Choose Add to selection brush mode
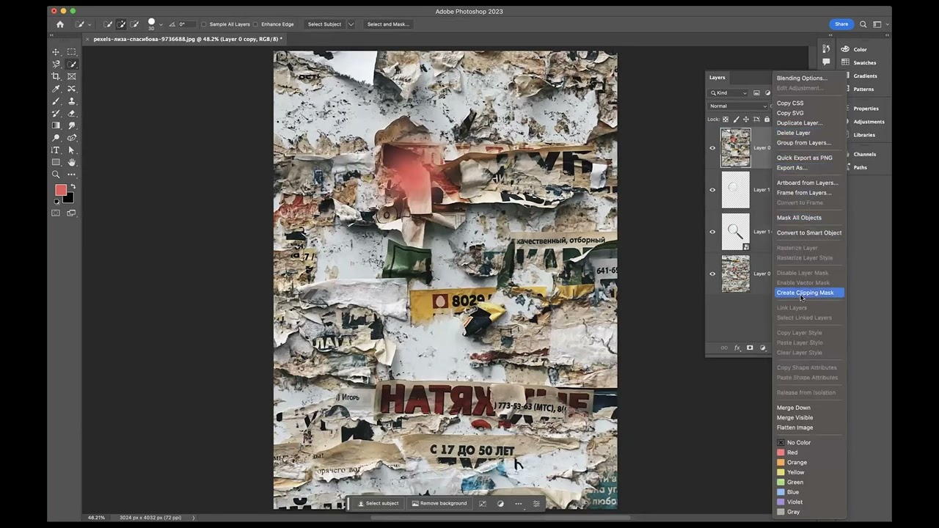 coord(121,24)
